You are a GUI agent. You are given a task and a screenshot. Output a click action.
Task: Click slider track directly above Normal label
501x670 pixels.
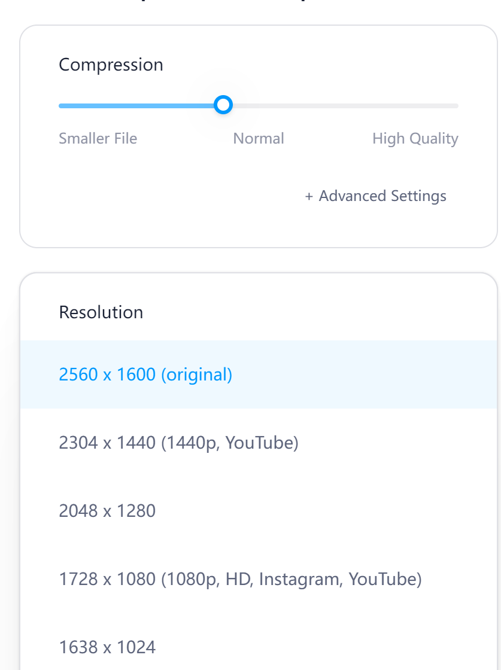[259, 105]
